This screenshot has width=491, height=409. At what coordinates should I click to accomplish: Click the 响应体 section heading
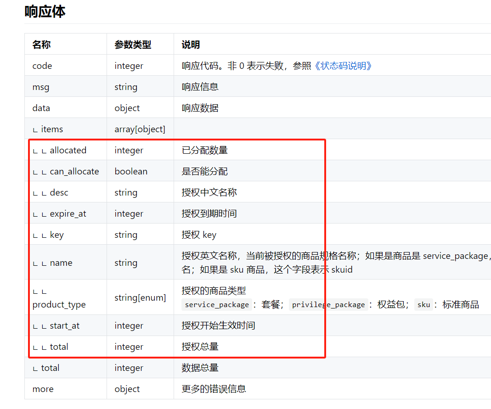click(x=45, y=11)
